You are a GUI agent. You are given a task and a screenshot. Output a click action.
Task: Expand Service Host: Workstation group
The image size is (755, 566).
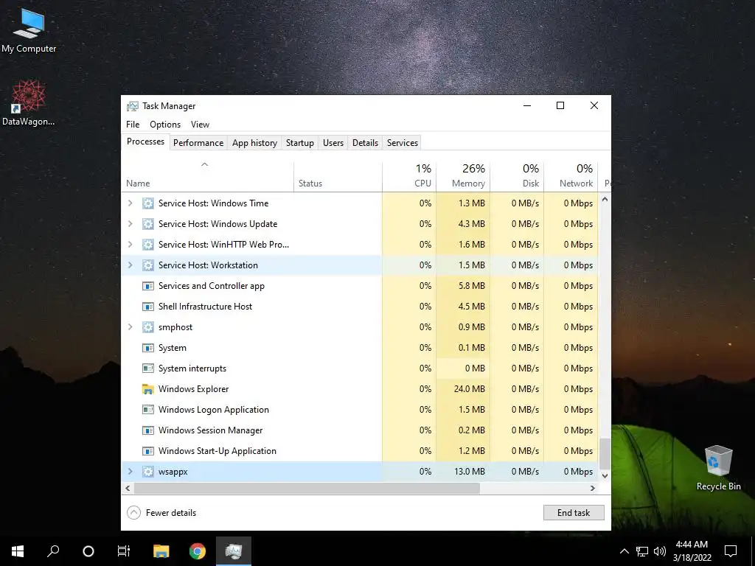coord(130,265)
